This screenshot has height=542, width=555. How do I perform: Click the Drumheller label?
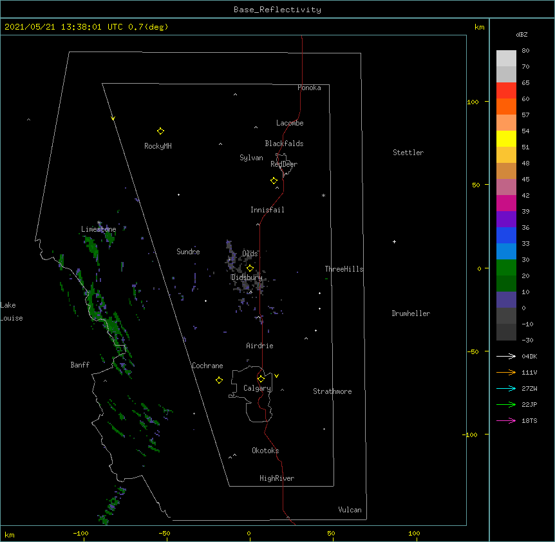[x=411, y=313]
